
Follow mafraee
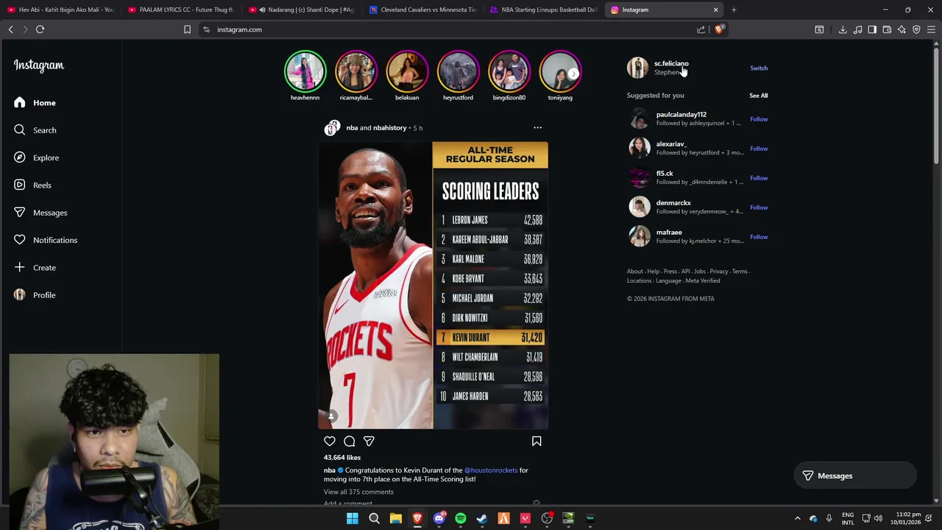tap(759, 237)
